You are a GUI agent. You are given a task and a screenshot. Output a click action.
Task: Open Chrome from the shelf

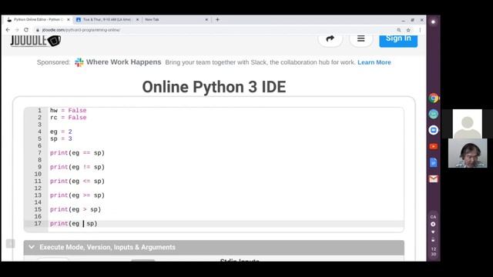pos(433,98)
